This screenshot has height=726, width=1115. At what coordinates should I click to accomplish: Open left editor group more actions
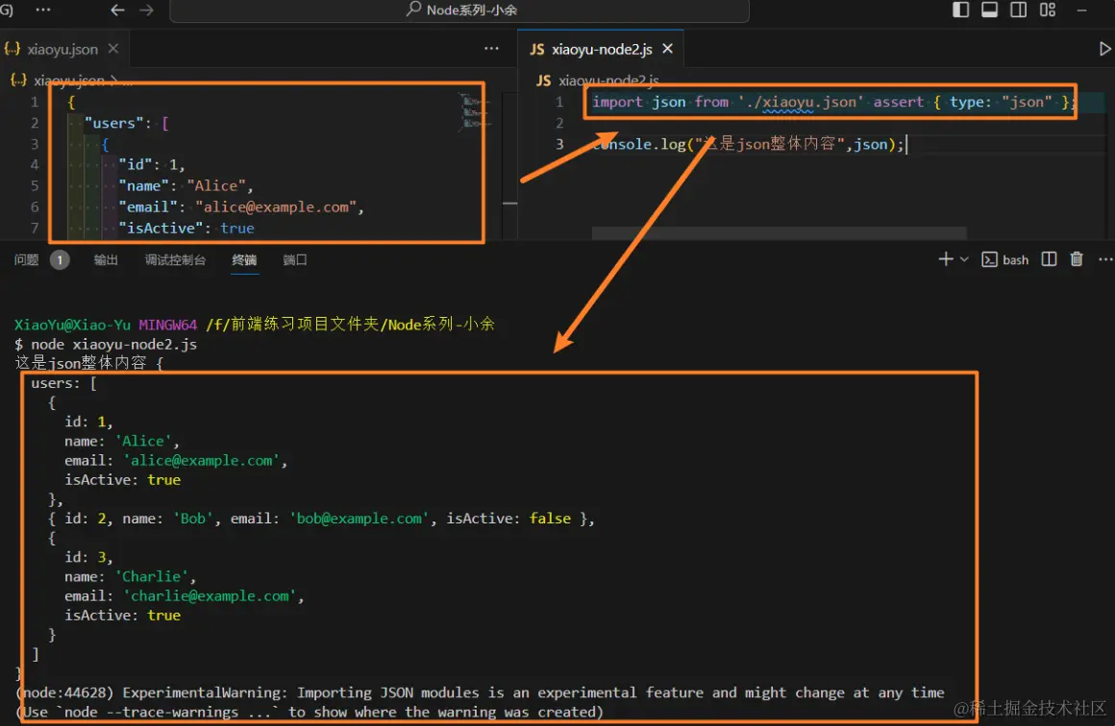491,48
